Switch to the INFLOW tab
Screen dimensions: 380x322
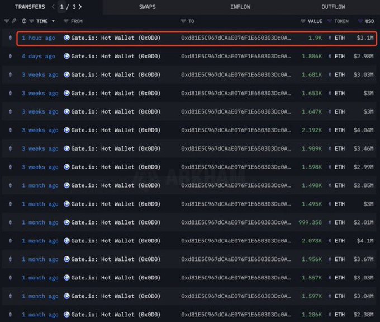(x=240, y=7)
